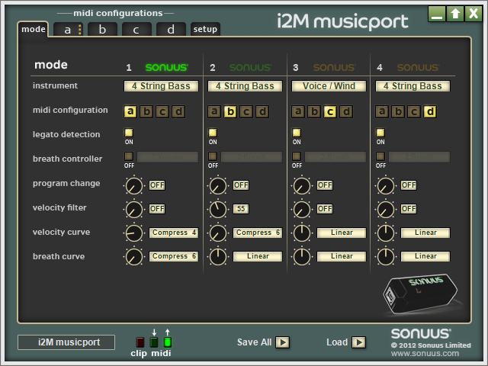
Task: Click the velocity filter knob of device 2
Action: pos(218,209)
